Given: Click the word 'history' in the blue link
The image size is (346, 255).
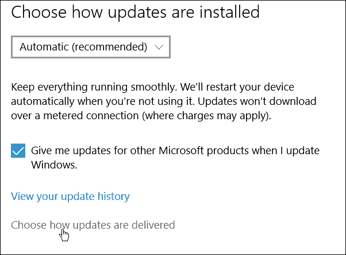Looking at the screenshot, I should coord(114,196).
